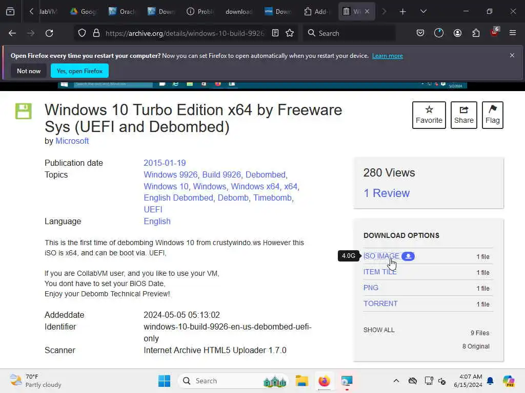Open the Timebomb topic link

pyautogui.click(x=272, y=198)
